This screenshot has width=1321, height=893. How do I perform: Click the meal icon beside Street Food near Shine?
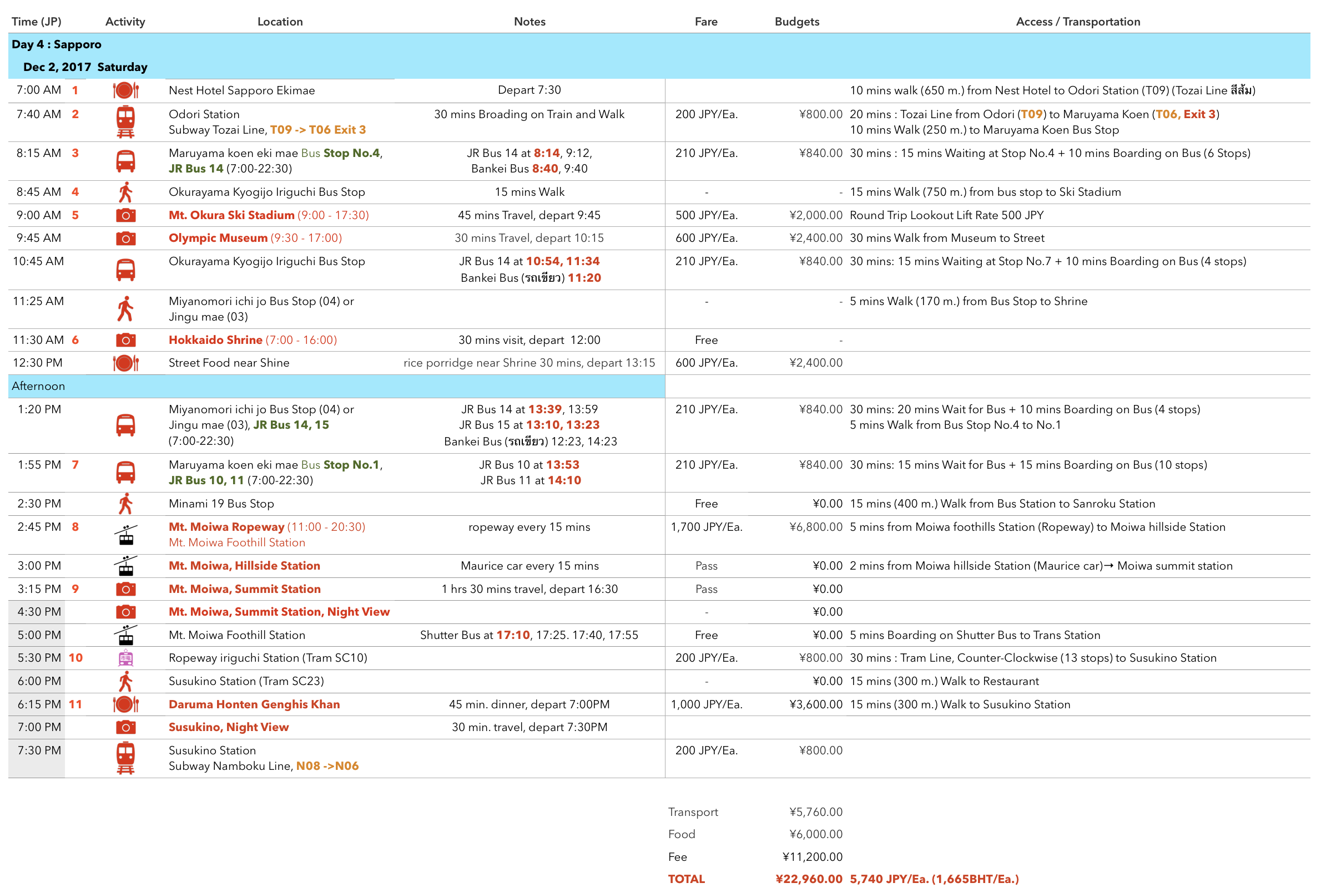pos(125,363)
